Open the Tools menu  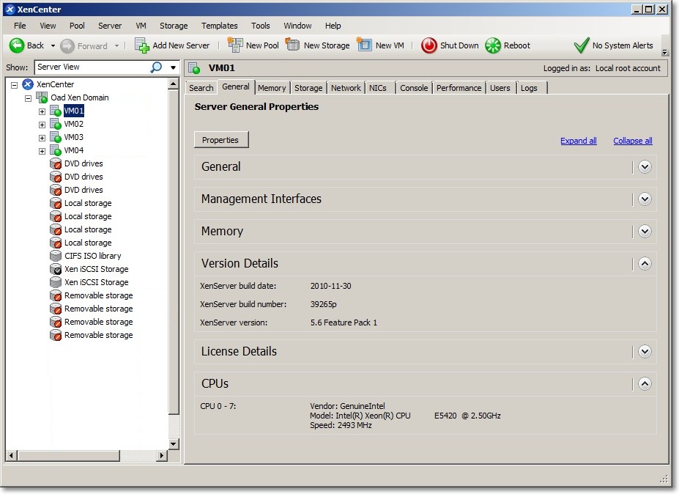tap(261, 26)
